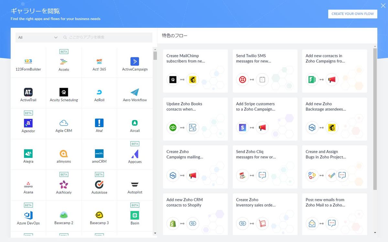
Task: Open Create and Assign Bugs flow card
Action: pos(335,167)
